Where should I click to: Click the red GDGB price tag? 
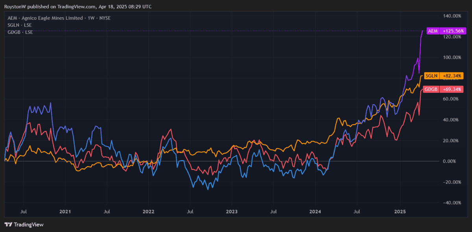(x=431, y=90)
